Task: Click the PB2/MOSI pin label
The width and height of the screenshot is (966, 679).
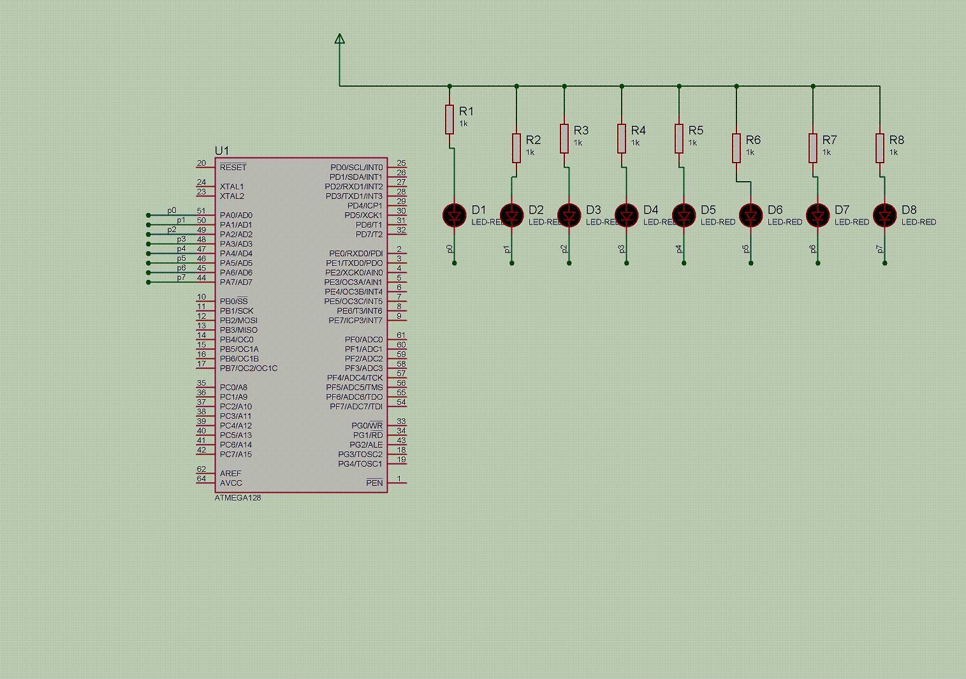Action: pyautogui.click(x=238, y=320)
